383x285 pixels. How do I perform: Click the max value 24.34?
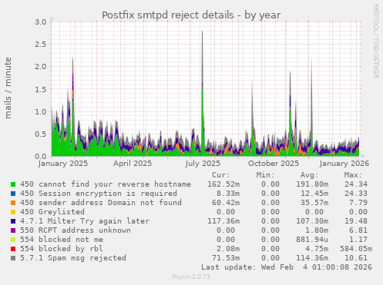356,184
